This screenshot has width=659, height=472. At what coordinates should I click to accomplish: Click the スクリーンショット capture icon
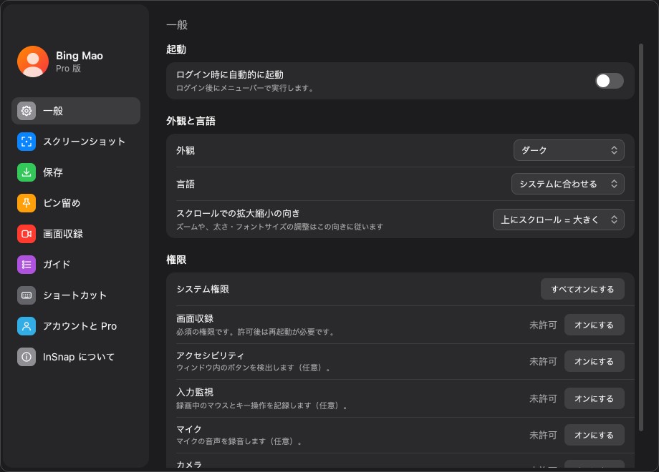click(27, 142)
